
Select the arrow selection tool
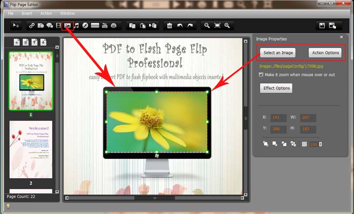(x=16, y=26)
